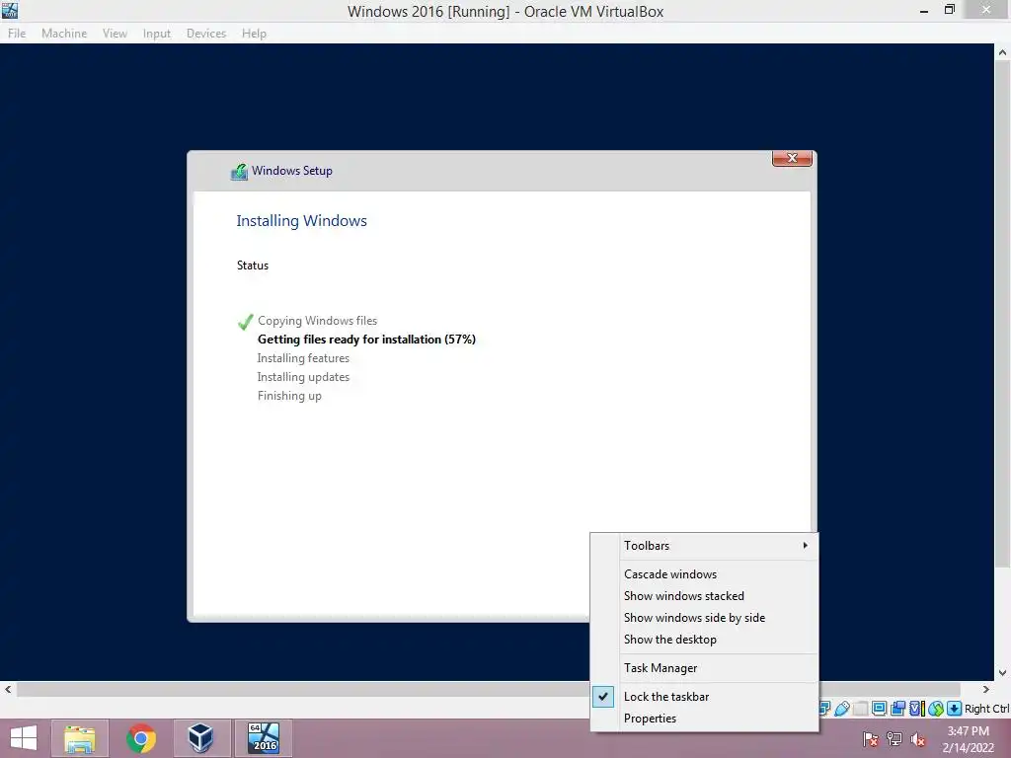Click the horizontal scrollbar left arrow
This screenshot has width=1011, height=758.
(x=8, y=690)
